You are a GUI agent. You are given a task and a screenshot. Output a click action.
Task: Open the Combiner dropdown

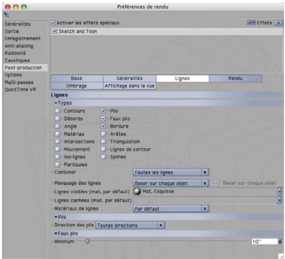point(171,172)
